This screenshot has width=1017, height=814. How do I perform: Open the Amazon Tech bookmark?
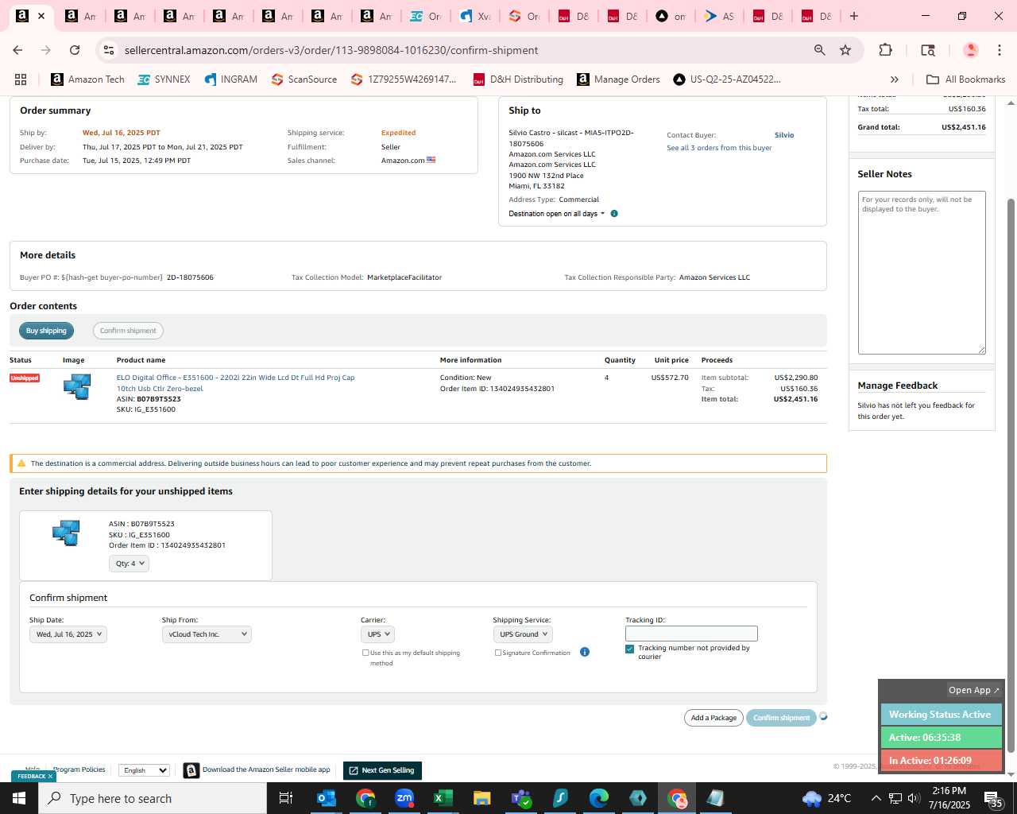point(87,79)
